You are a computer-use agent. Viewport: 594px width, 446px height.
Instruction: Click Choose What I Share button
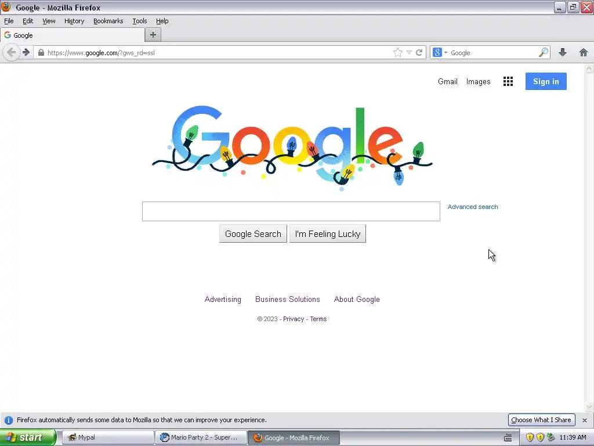coord(541,420)
